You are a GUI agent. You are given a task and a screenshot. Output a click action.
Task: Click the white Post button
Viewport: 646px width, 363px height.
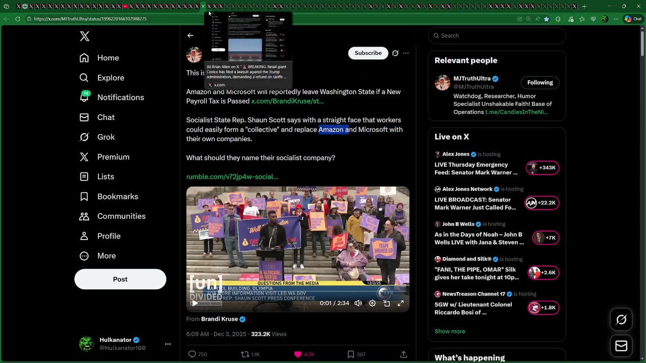tap(120, 279)
